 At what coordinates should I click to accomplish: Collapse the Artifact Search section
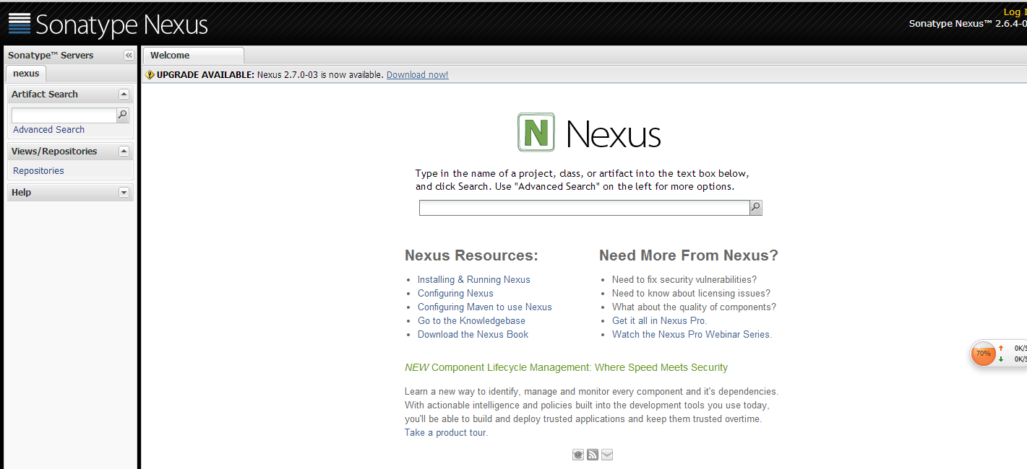point(124,95)
